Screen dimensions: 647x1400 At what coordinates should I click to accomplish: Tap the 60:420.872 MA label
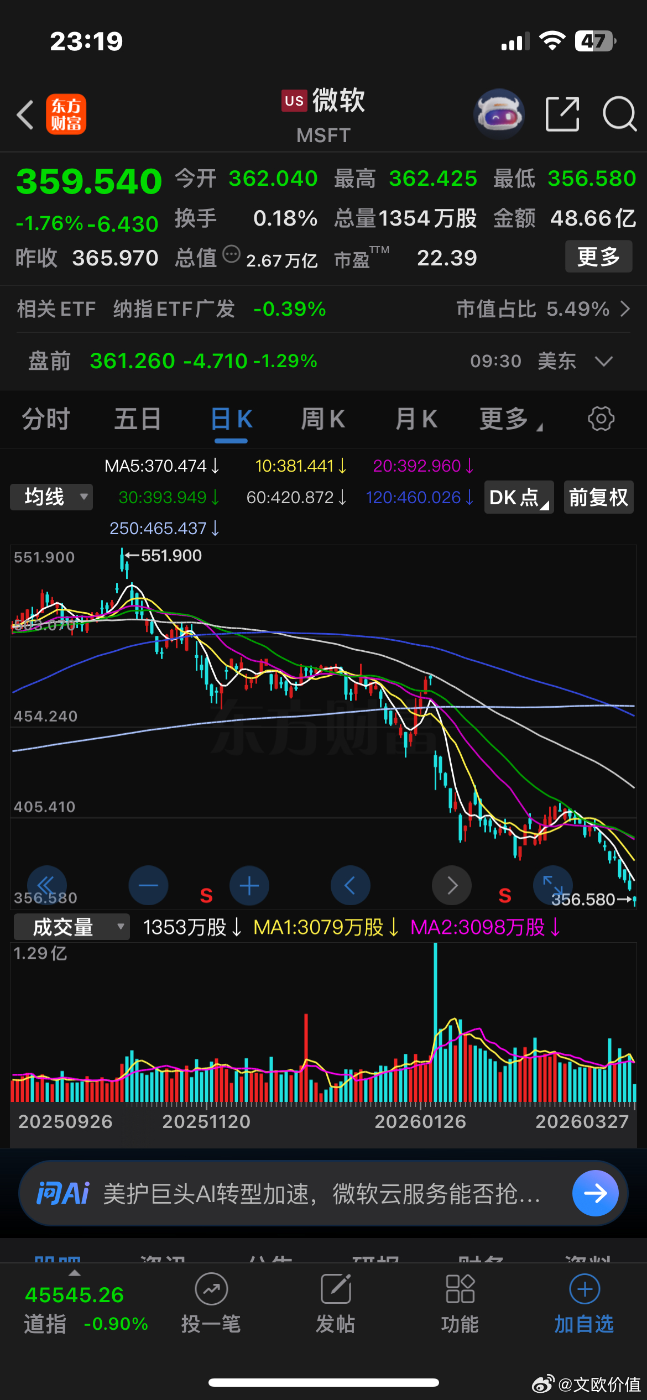296,497
